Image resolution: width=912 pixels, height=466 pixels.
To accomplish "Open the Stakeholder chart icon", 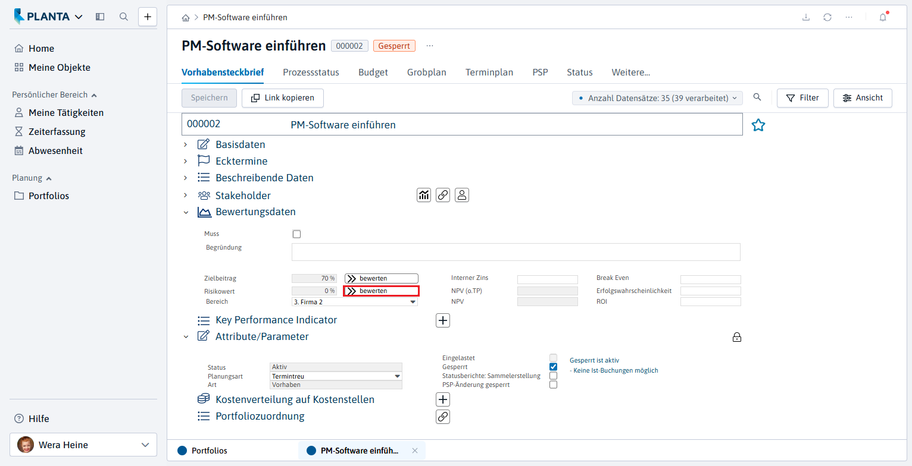I will [x=424, y=195].
